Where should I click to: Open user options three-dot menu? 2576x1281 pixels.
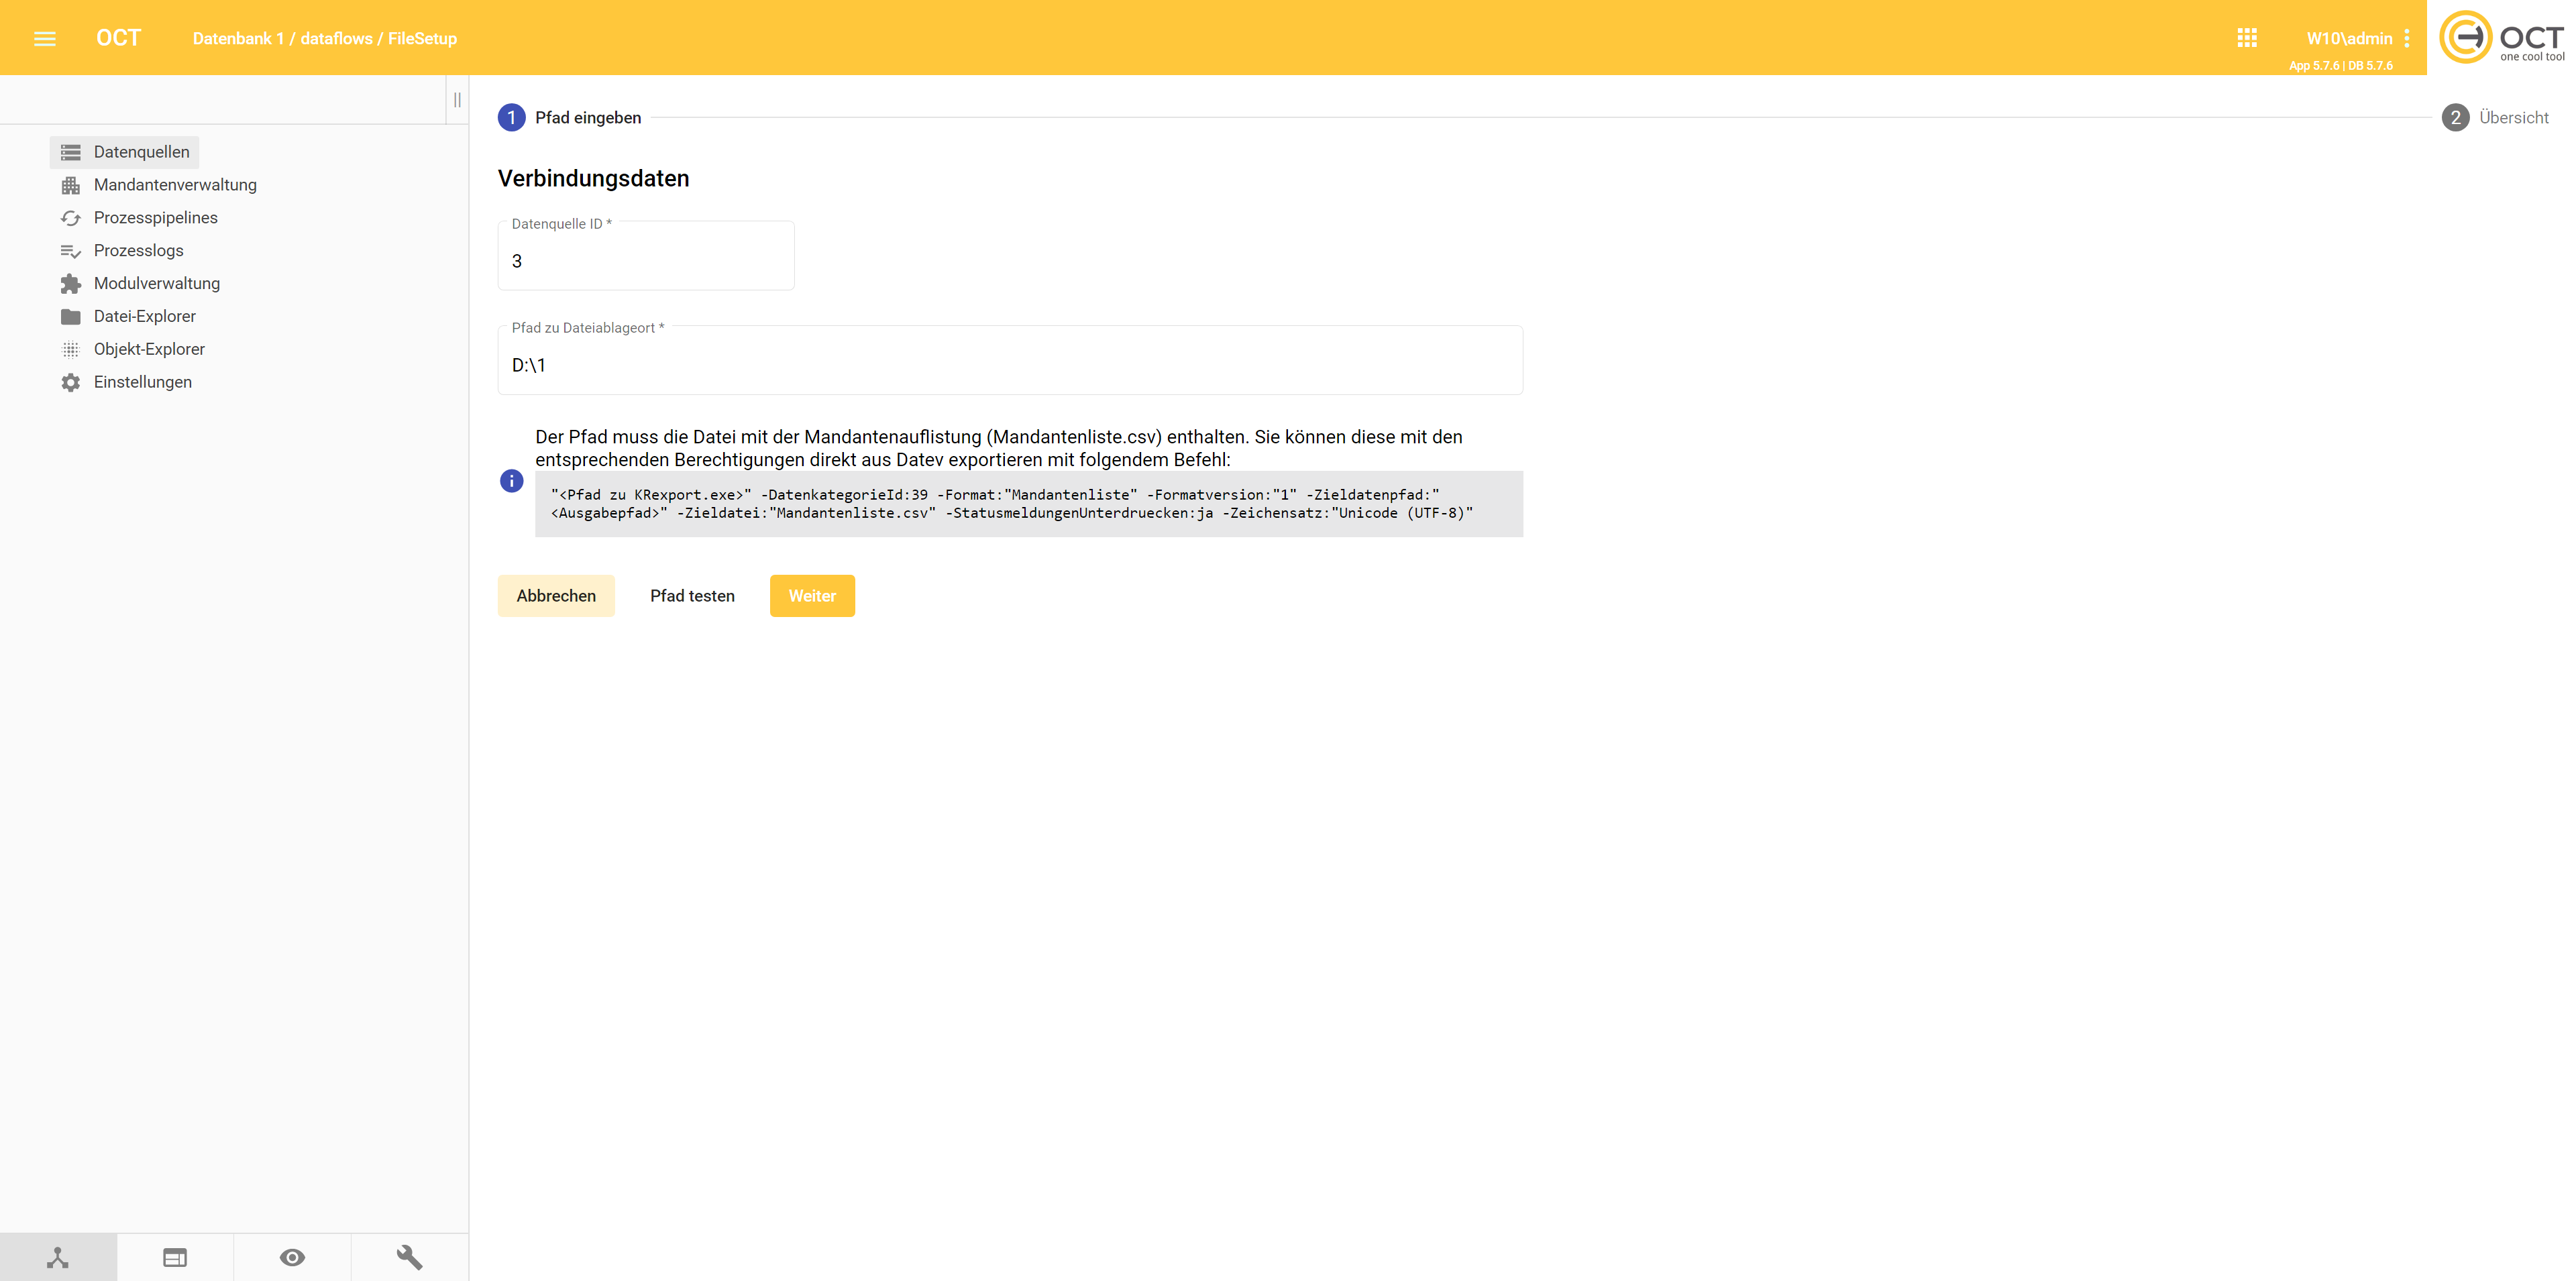pos(2407,38)
